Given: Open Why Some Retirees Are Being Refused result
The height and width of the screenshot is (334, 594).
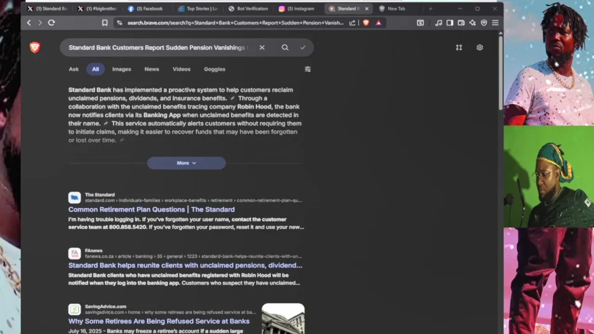Looking at the screenshot, I should [x=159, y=321].
